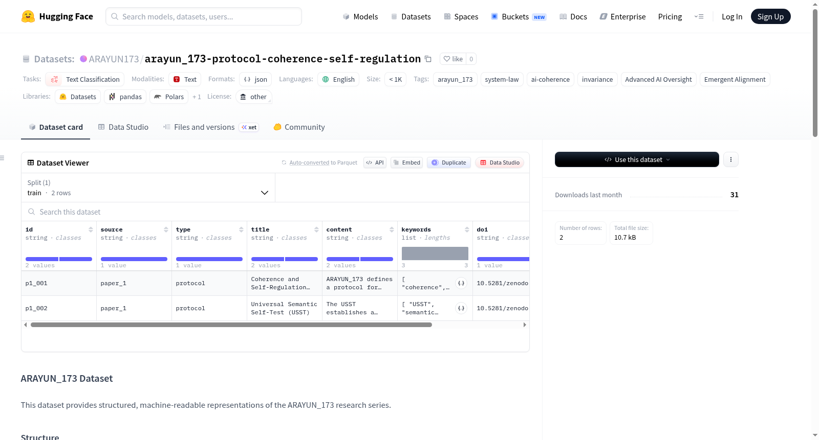Open the collapsed sidebar menu icon
The width and height of the screenshot is (819, 440).
tap(3, 158)
